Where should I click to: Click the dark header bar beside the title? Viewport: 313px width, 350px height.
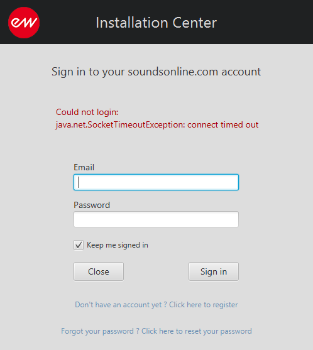click(x=265, y=23)
